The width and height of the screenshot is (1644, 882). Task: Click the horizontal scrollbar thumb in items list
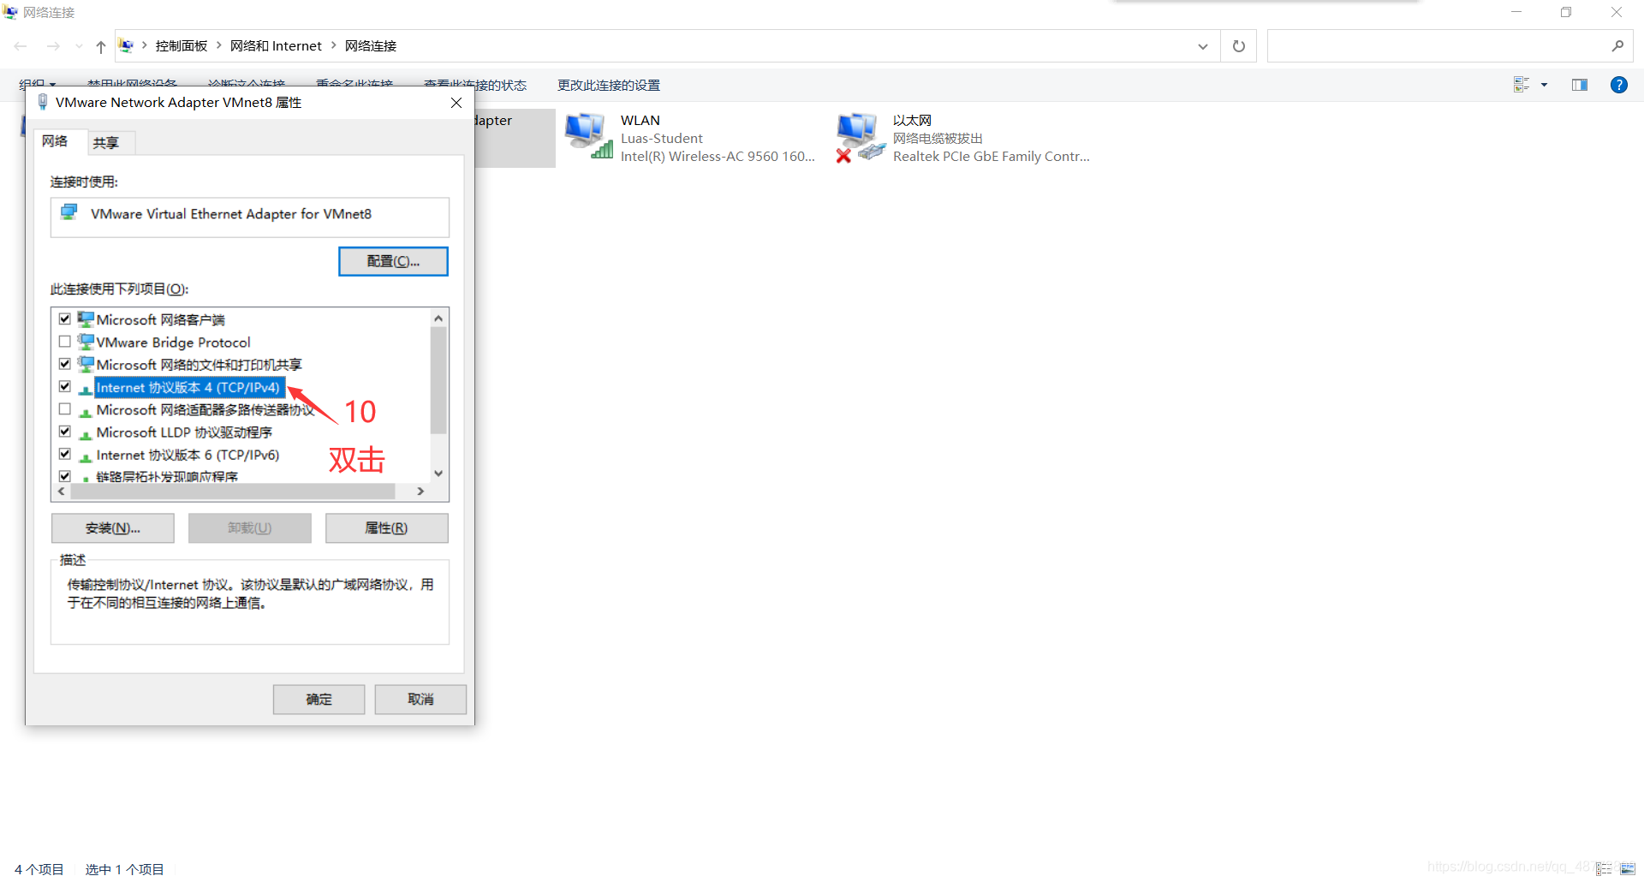[x=233, y=492]
